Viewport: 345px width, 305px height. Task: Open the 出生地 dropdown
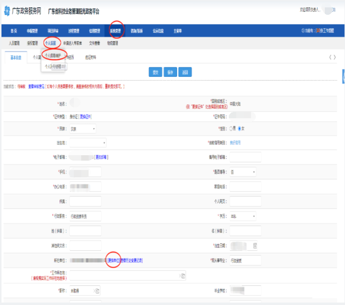pyautogui.click(x=88, y=143)
